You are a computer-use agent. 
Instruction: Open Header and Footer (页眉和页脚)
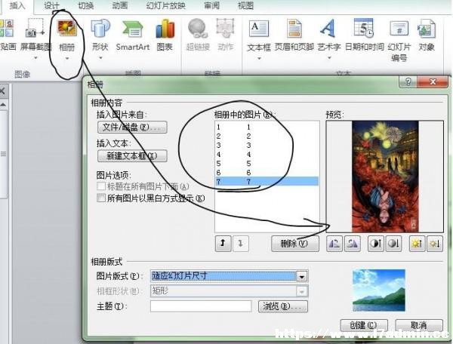point(294,28)
